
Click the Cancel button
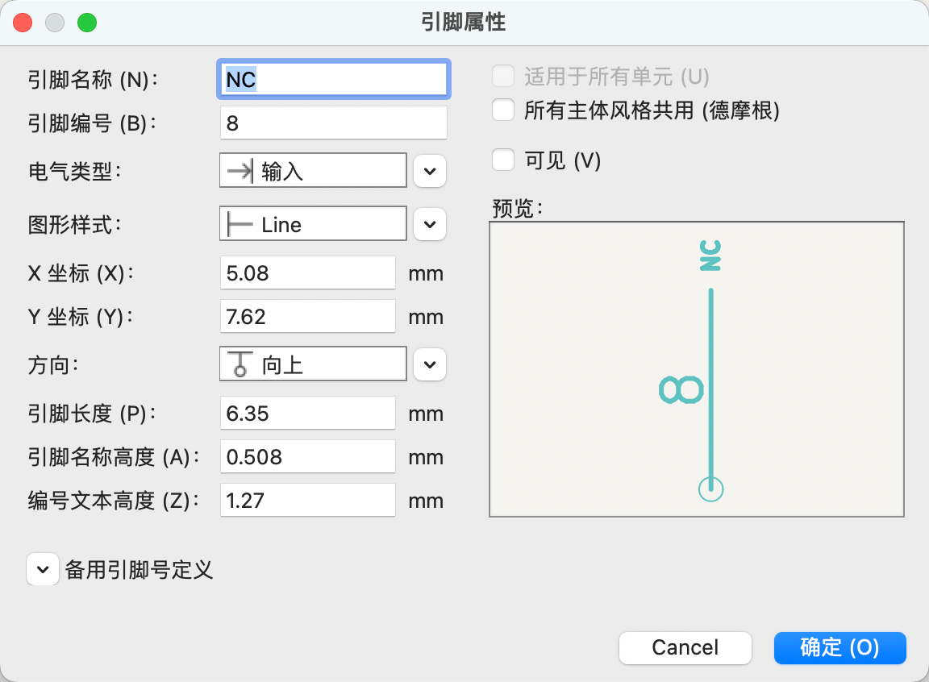(685, 647)
